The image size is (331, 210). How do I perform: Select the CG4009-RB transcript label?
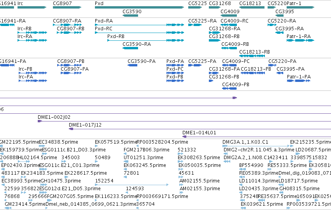coord(235,44)
